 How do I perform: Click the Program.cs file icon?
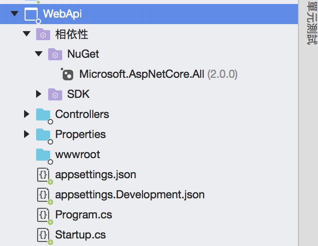[x=44, y=215]
